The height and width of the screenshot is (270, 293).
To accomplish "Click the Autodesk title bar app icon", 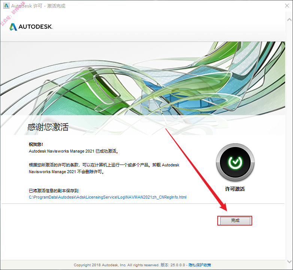I will (6, 6).
